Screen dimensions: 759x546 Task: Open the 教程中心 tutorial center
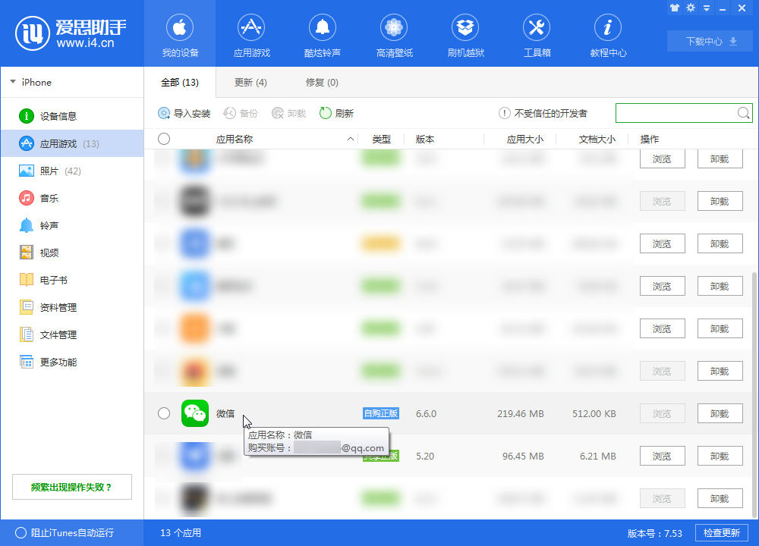coord(607,34)
